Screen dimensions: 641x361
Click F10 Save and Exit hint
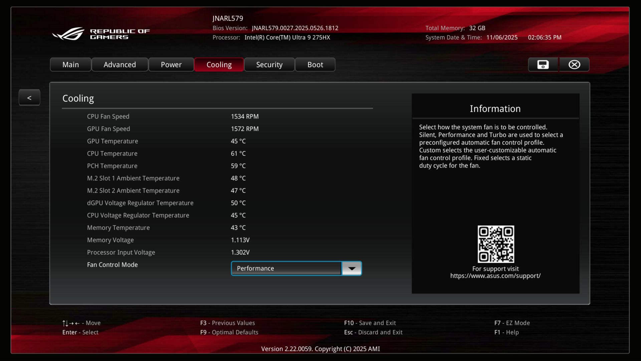[x=370, y=323]
